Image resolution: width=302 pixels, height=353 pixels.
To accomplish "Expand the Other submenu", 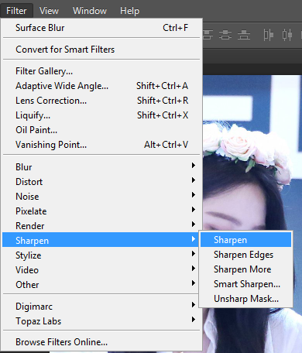I will click(101, 285).
